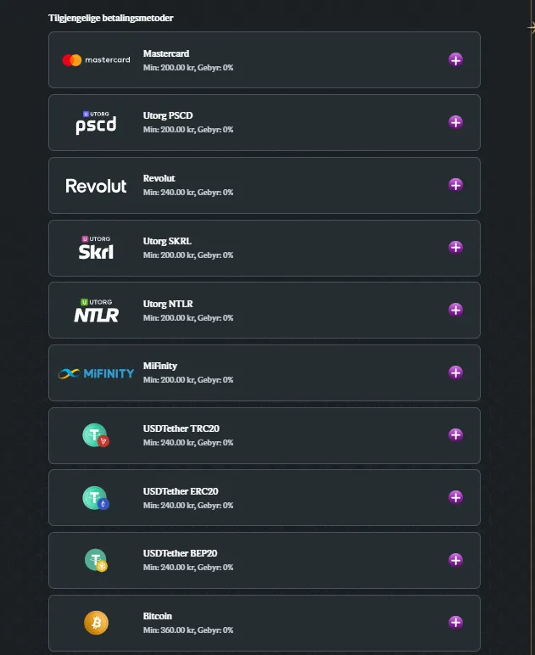Click the MiFinity logo
Screen dimensions: 535x655
(x=96, y=373)
